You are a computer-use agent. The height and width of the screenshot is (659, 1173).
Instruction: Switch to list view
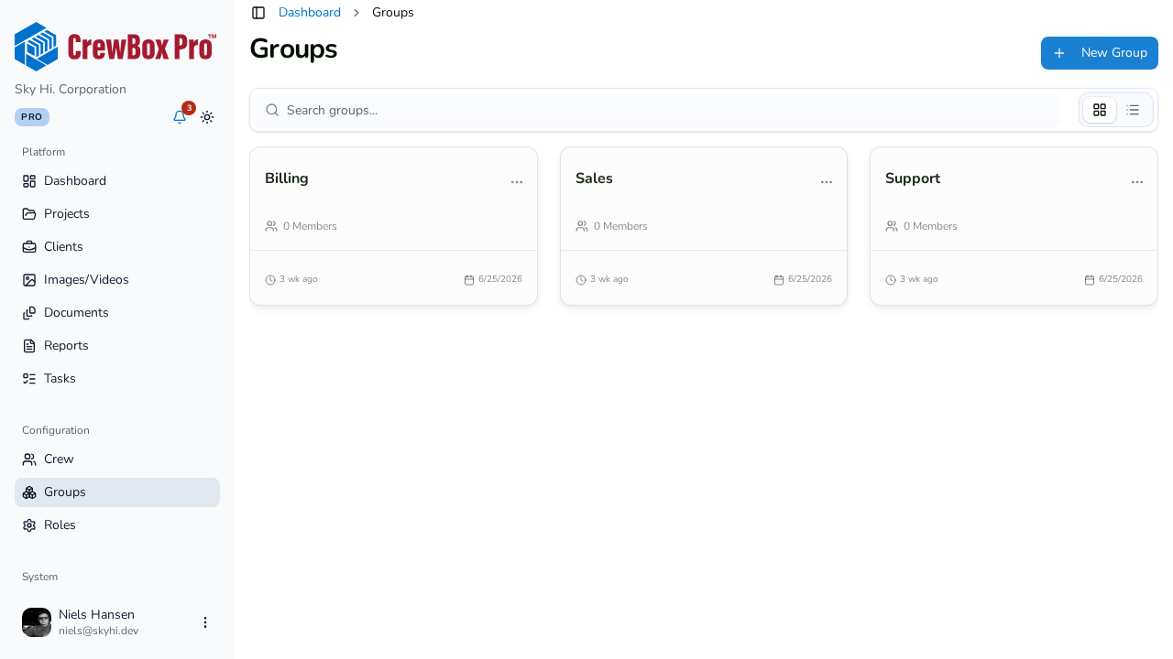(1133, 110)
